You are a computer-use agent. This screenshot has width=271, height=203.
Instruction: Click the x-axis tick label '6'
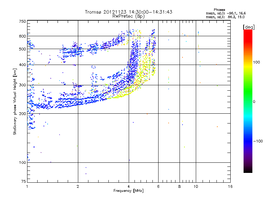[x=158, y=186]
